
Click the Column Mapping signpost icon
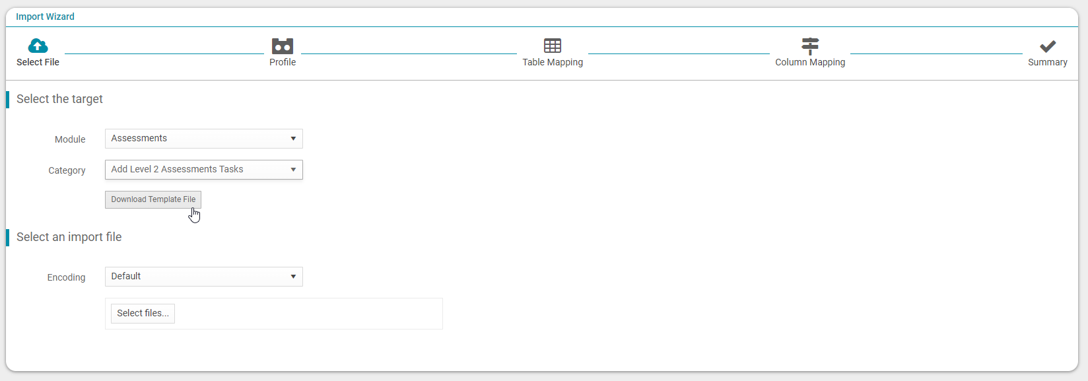(810, 46)
